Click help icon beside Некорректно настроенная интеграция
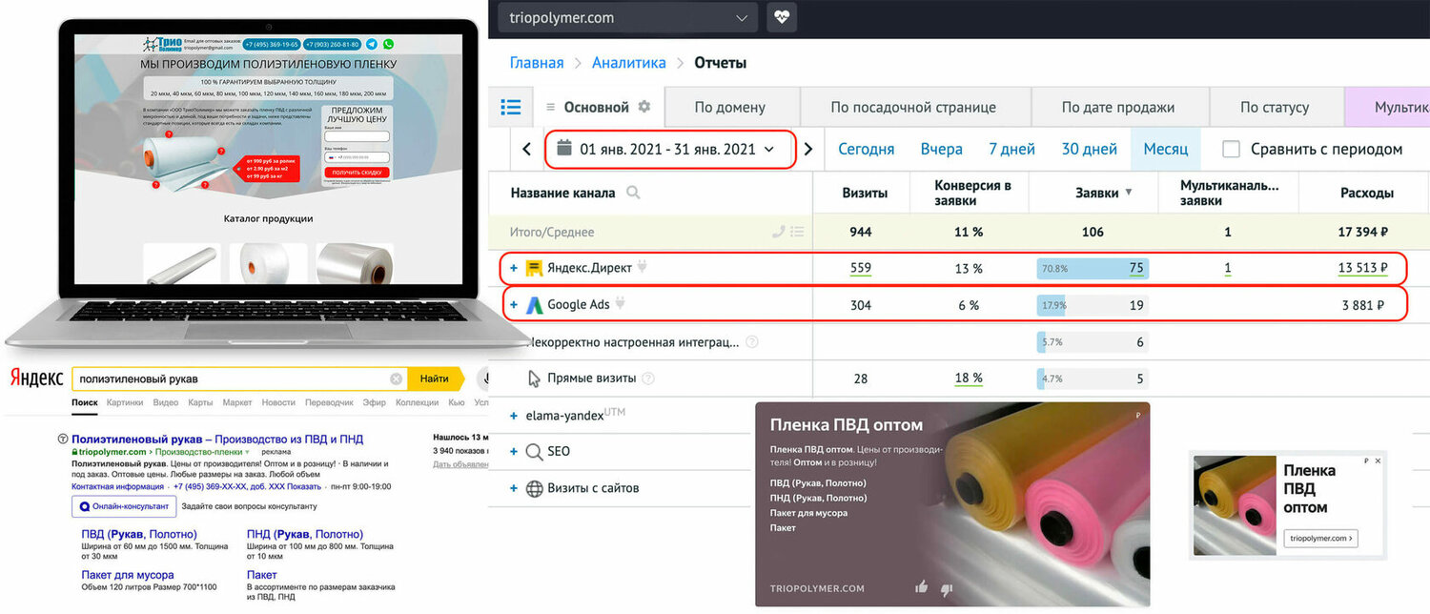This screenshot has width=1430, height=614. click(752, 342)
